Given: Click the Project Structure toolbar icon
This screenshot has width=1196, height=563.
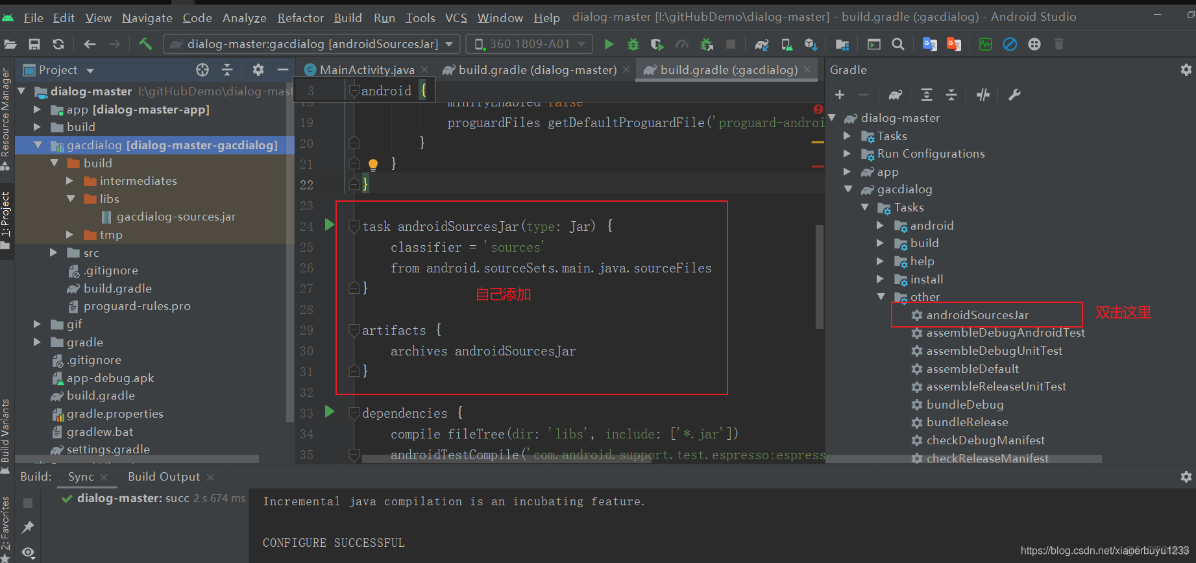Looking at the screenshot, I should 842,44.
